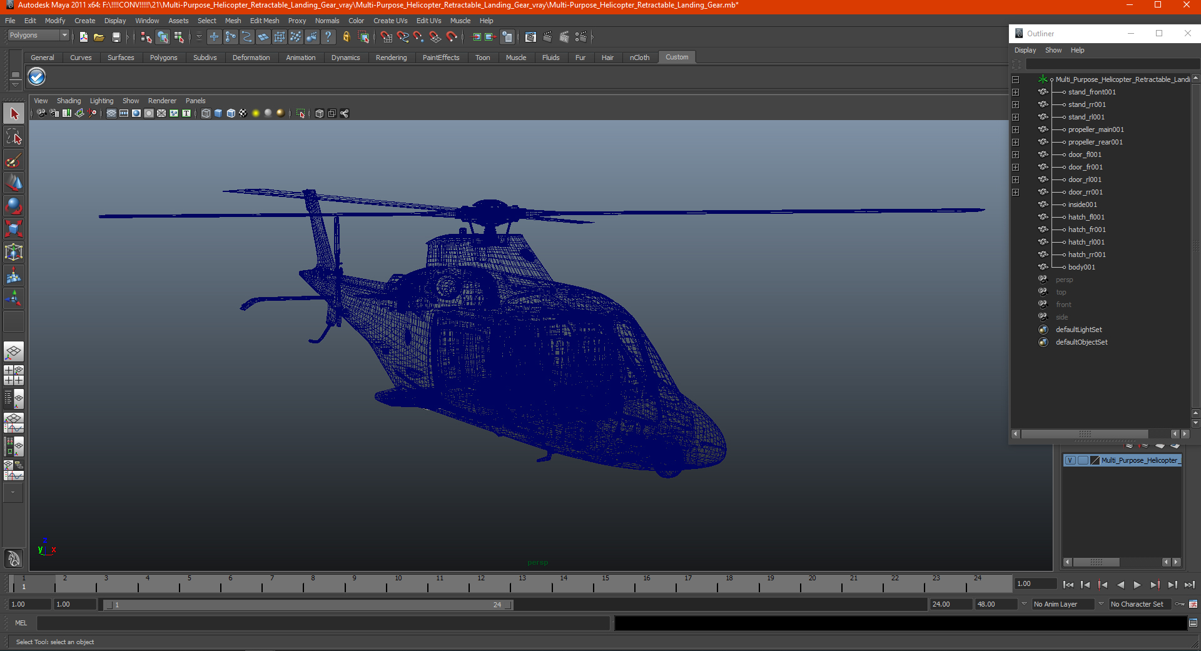Click the Snap to points magnet icon

coord(418,38)
